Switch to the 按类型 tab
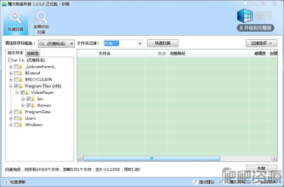 tap(33, 53)
